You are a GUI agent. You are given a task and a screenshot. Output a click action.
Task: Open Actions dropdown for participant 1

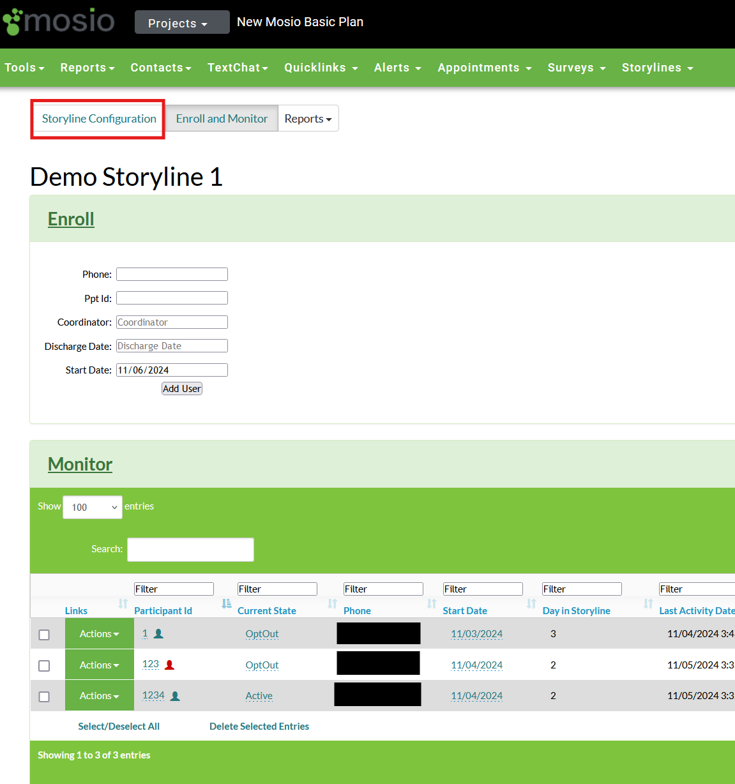[x=100, y=634]
